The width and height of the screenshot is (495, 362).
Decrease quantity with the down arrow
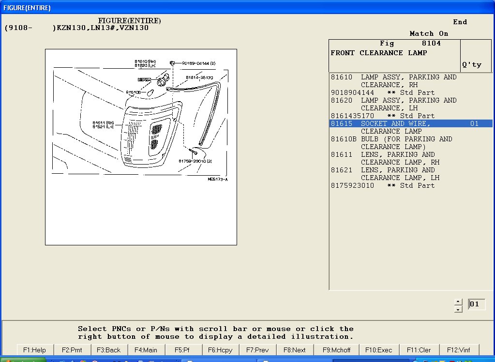click(458, 308)
